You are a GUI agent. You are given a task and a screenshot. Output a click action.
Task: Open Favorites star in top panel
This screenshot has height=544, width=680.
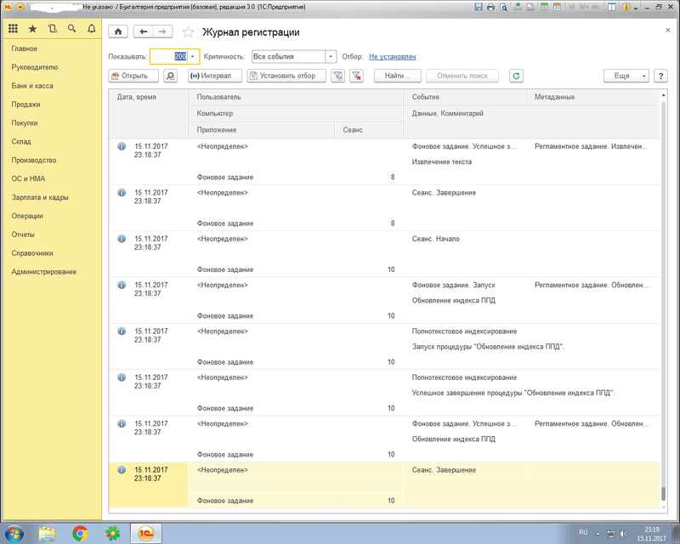(32, 29)
